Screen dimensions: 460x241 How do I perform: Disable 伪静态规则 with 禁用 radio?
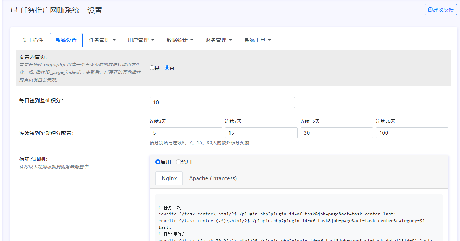click(x=179, y=162)
